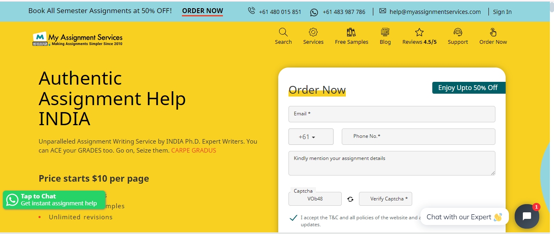Expand the +61 country code dropdown
The width and height of the screenshot is (554, 234).
pos(311,137)
